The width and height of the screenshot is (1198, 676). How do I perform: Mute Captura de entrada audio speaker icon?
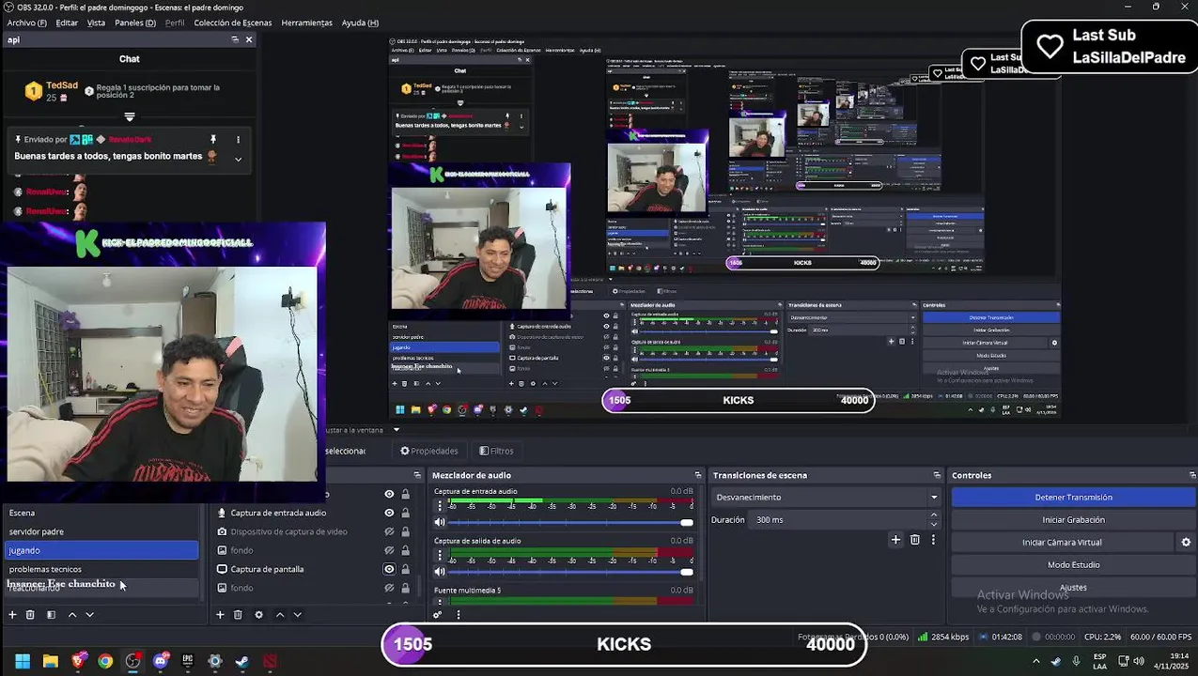coord(439,522)
